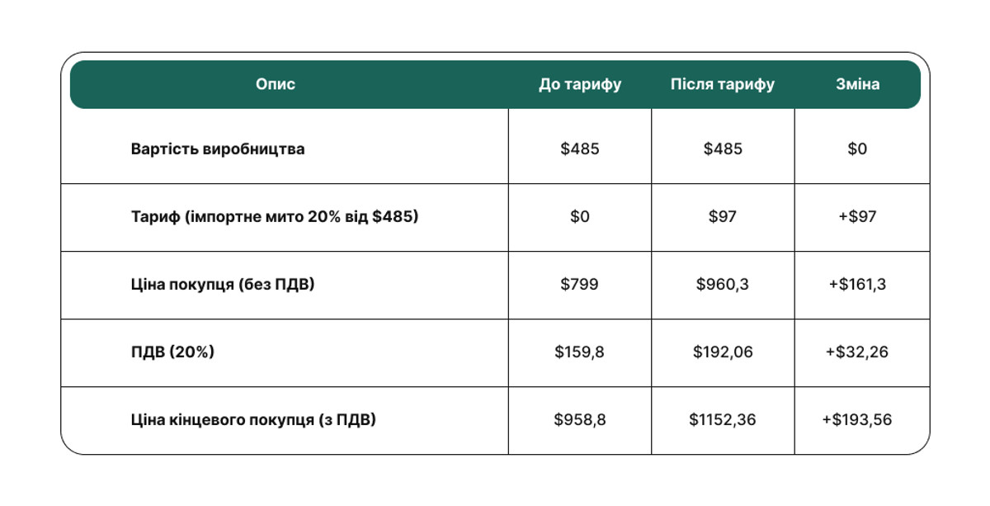Screen dimensions: 990x506
Task: Click the "Вартість виробництва" row label
Action: point(217,149)
